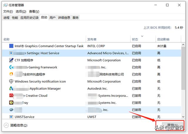The width and height of the screenshot is (188, 134).
Task: Close the Task Manager window
Action: tap(179, 5)
